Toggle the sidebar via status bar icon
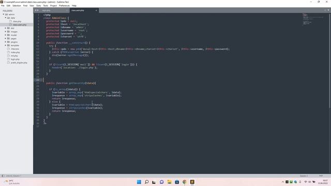Image resolution: width=331 pixels, height=186 pixels. [3, 176]
